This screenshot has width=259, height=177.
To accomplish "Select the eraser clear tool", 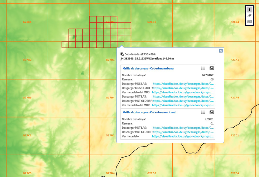I will click(249, 16).
